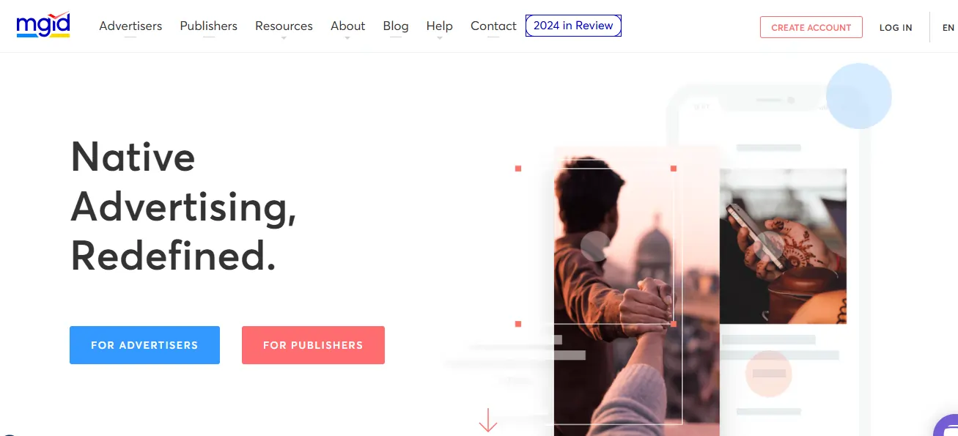958x436 pixels.
Task: Click the LOG IN link
Action: coord(896,27)
